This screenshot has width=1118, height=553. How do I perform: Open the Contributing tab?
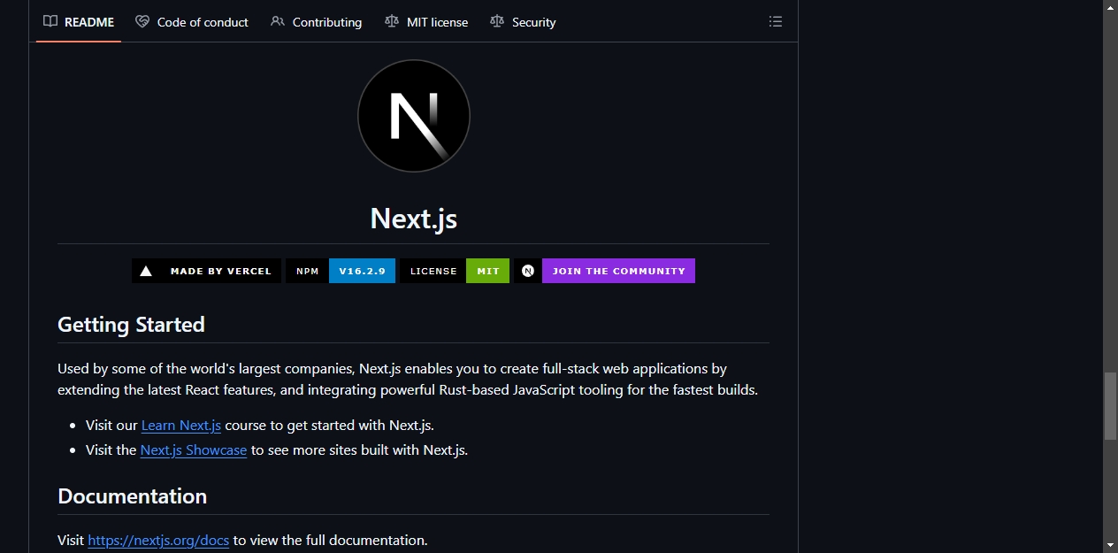[x=317, y=22]
